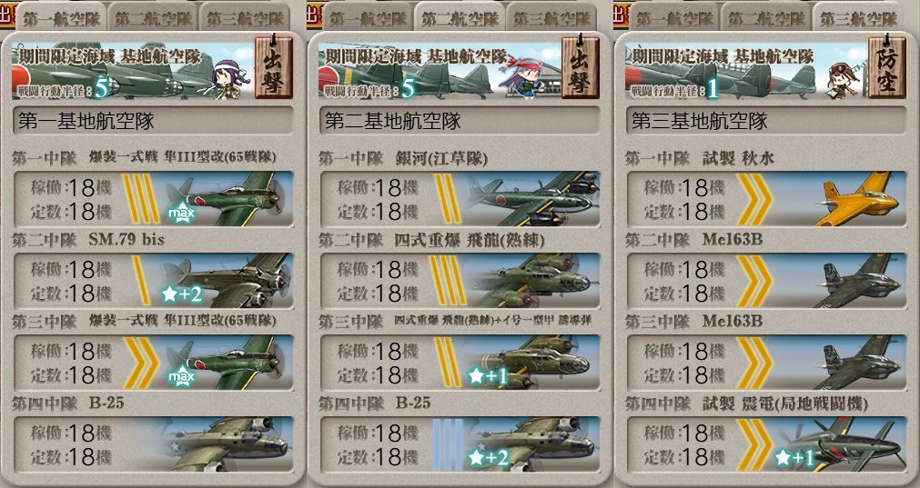Open 第二航空隊 tab in left panel
Image resolution: width=920 pixels, height=488 pixels.
tap(153, 17)
